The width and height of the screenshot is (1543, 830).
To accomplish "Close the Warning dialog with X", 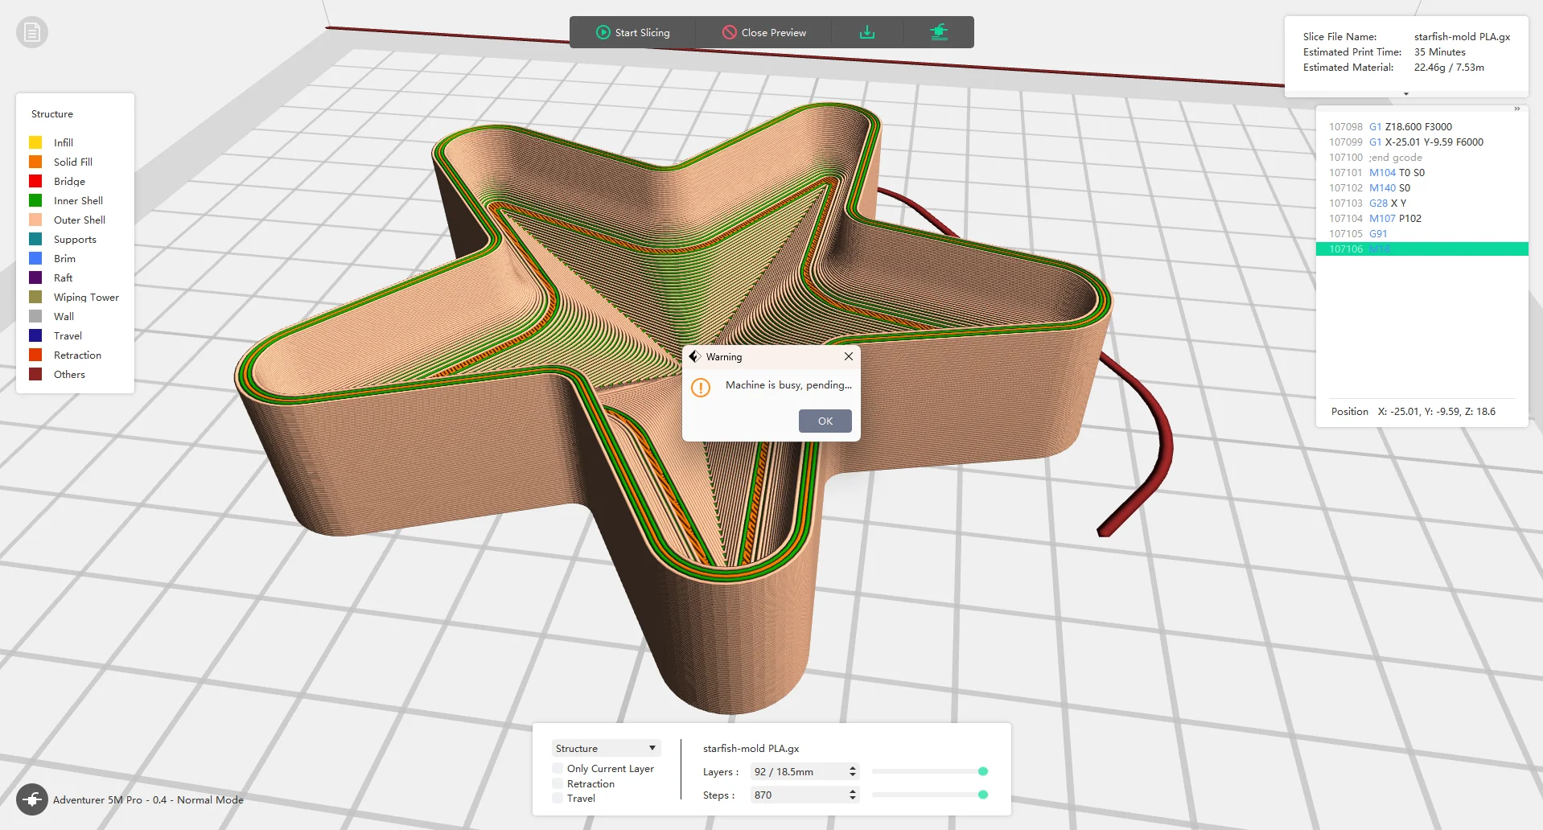I will click(x=848, y=356).
